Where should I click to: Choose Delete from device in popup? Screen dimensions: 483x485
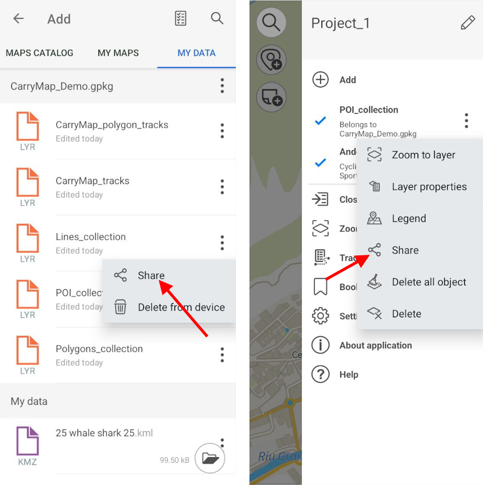pyautogui.click(x=181, y=308)
